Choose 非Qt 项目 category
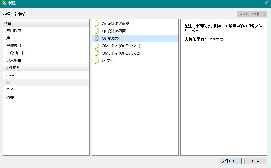The image size is (271, 168). click(x=15, y=53)
